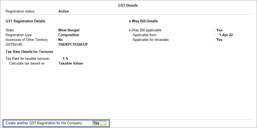
Task: Click the State field showing West Bengal
Action: coord(69,30)
